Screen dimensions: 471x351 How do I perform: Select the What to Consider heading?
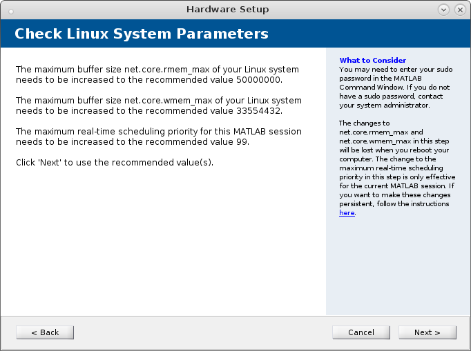pyautogui.click(x=372, y=61)
